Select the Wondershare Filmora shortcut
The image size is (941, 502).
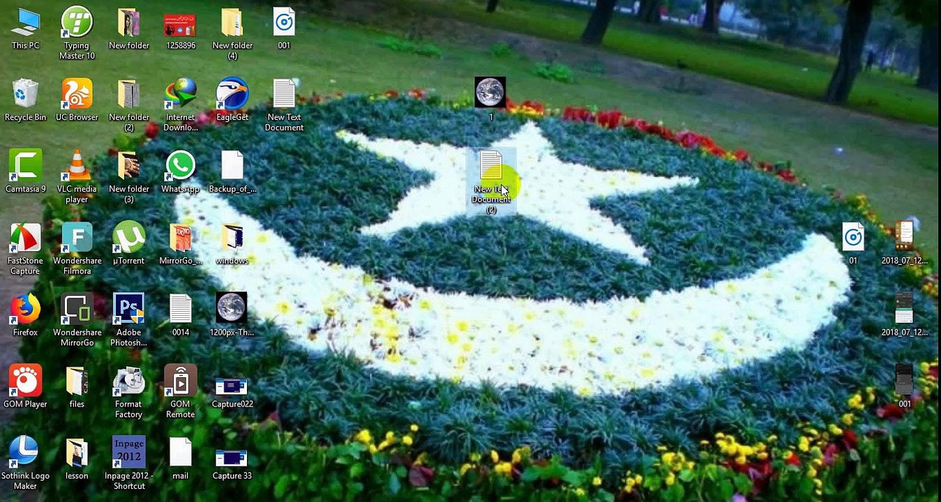pos(77,249)
